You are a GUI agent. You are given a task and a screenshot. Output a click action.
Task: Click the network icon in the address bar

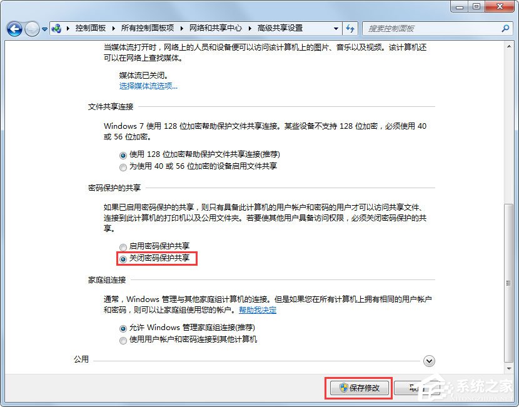[x=57, y=28]
